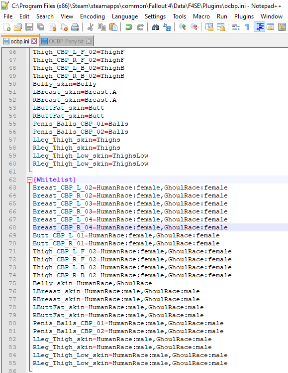Image resolution: width=288 pixels, height=373 pixels.
Task: Click whitelist line Thigh_CBP_R_B_02 HumanRace:female
Action: (132, 275)
